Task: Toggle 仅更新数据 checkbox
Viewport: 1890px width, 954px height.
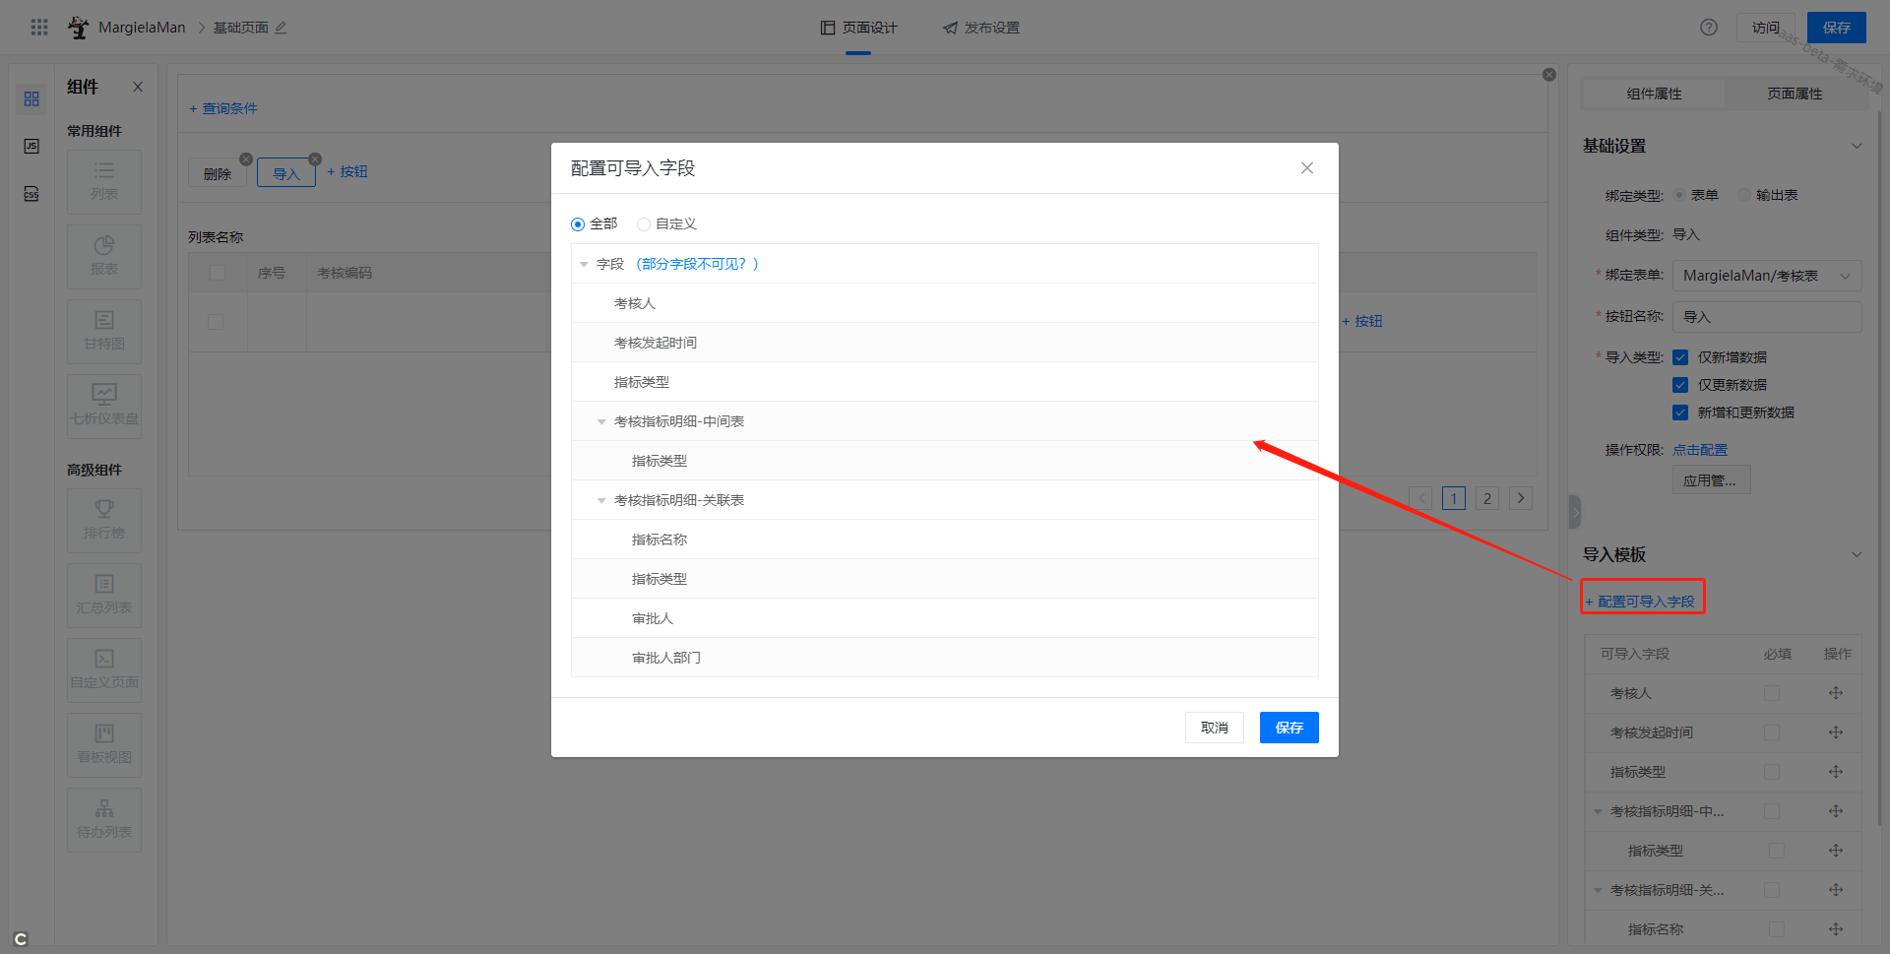Action: [1680, 385]
